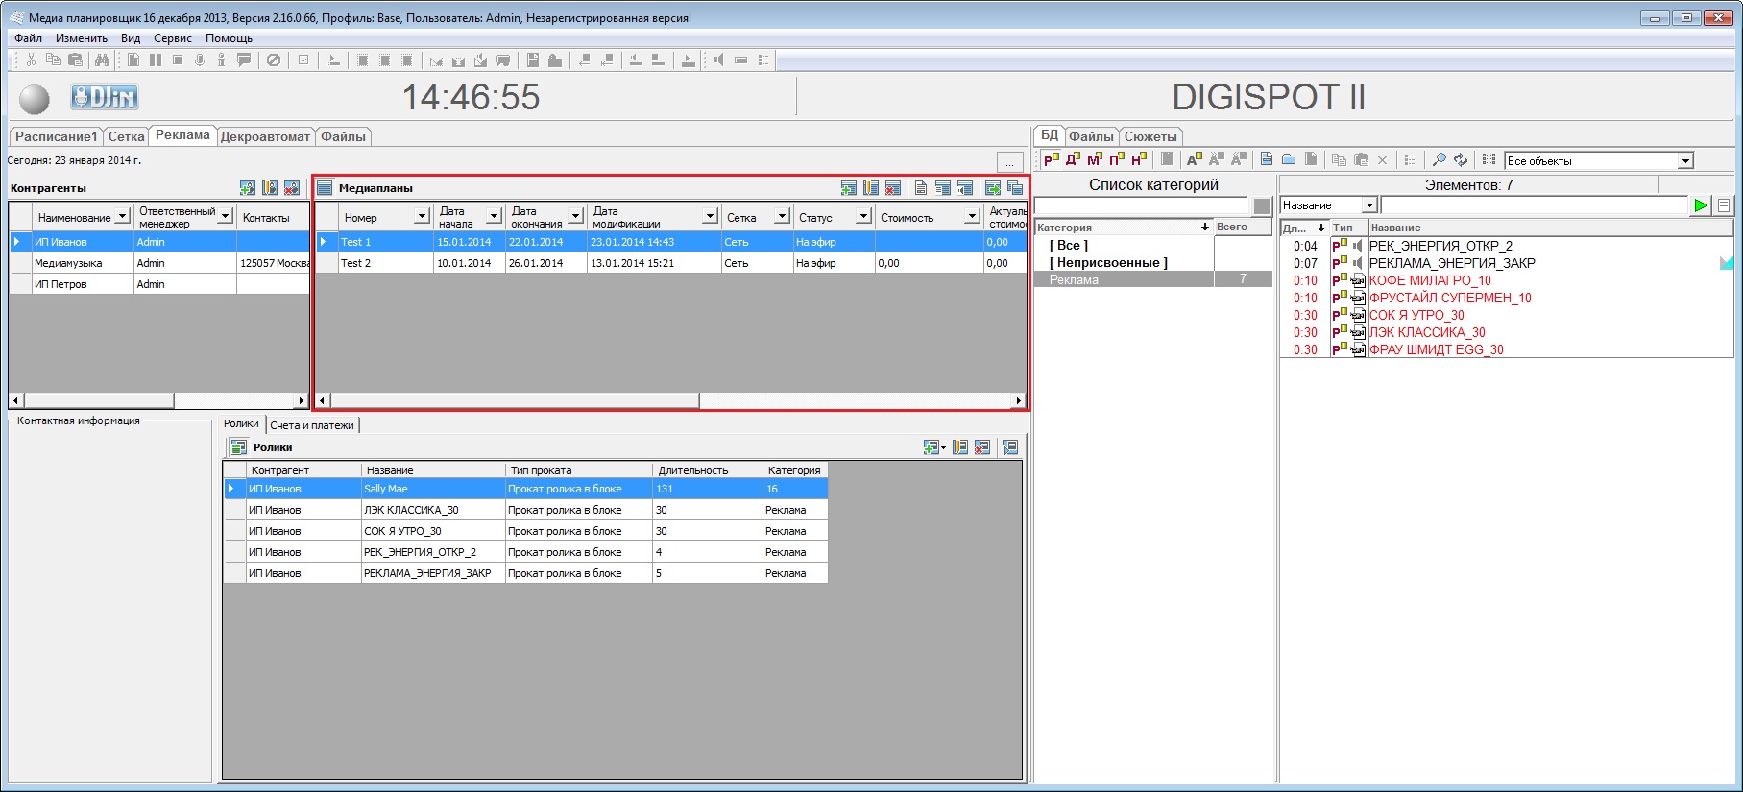Open the Название search field dropdown
Viewport: 1743px width, 792px height.
pos(1369,205)
